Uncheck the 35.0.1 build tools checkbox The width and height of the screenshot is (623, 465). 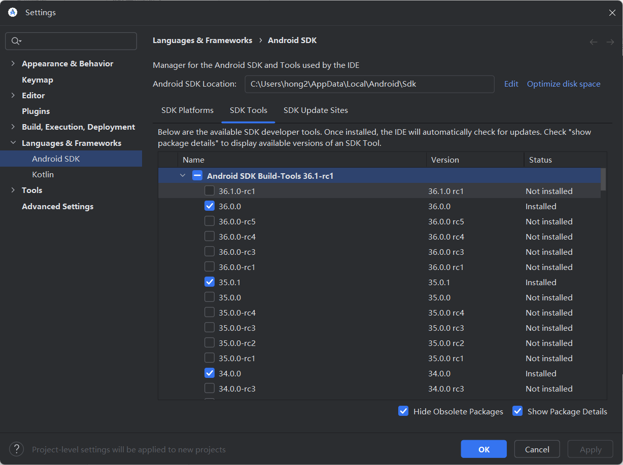tap(210, 282)
